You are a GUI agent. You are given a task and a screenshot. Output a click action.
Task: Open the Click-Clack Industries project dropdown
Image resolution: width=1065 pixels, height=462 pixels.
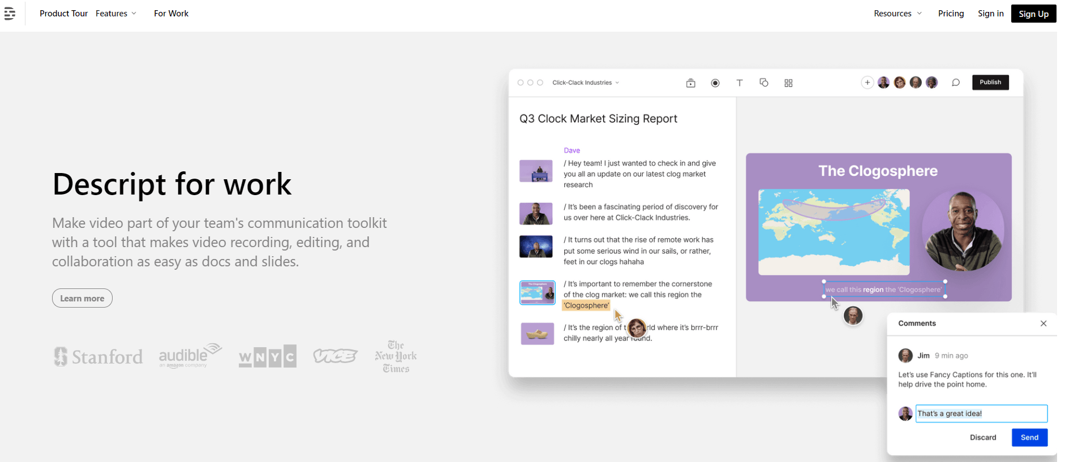click(586, 83)
